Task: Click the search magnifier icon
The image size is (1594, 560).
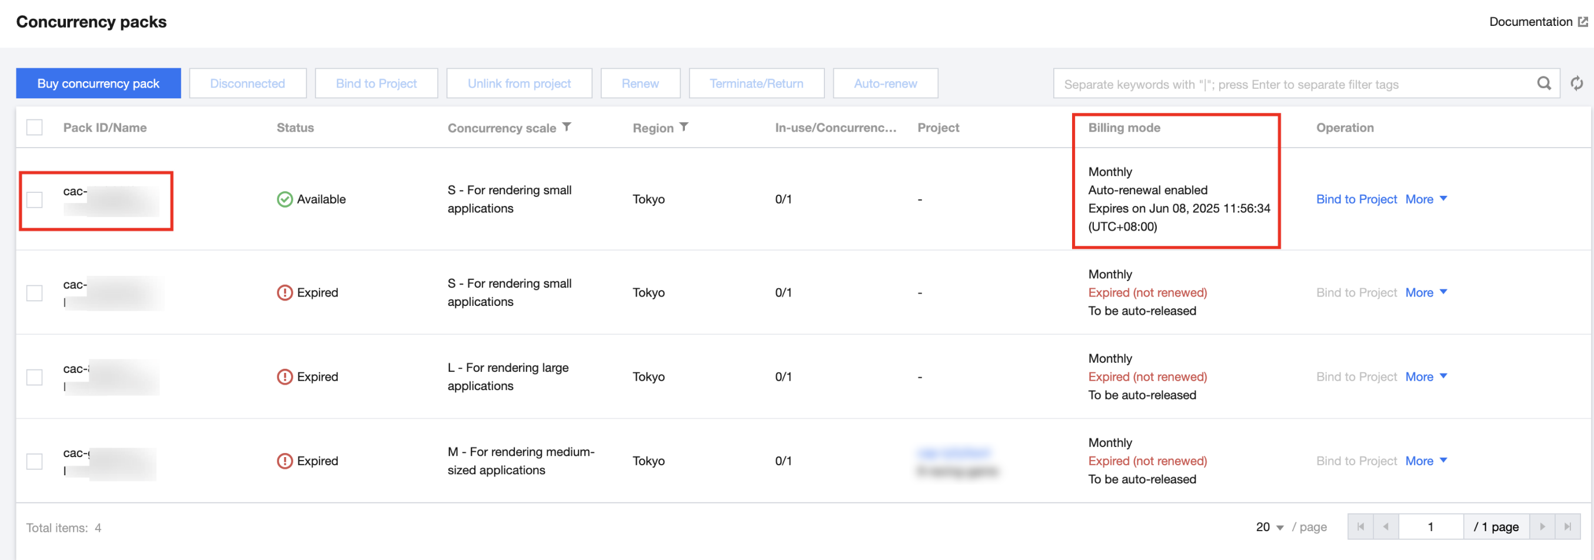Action: click(1543, 84)
